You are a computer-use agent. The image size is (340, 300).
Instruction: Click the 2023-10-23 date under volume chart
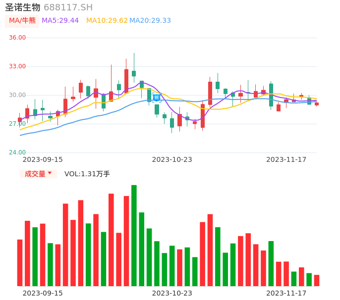[172, 293]
